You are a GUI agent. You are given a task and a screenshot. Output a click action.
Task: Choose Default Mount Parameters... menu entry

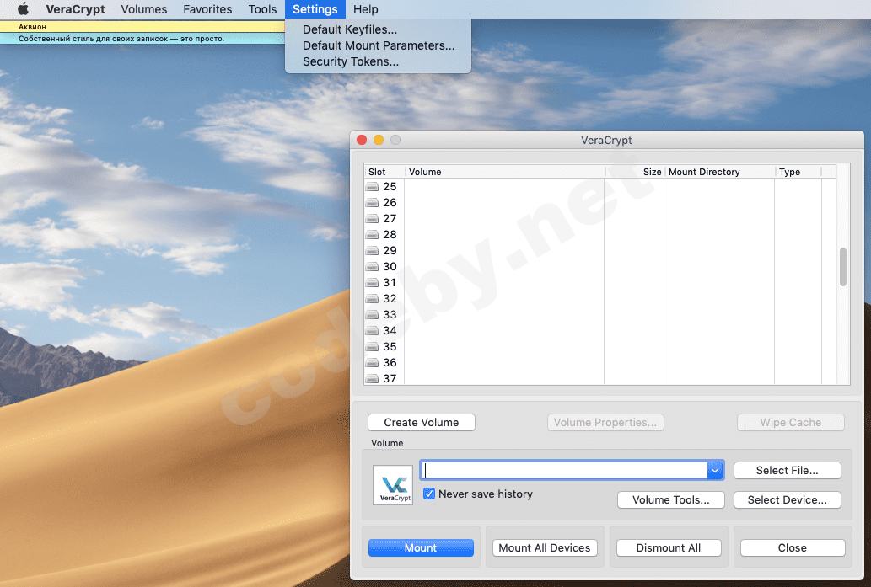379,45
